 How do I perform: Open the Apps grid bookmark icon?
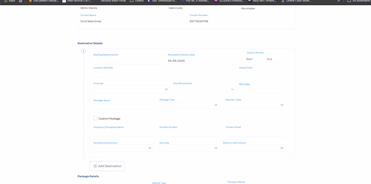point(6,1)
